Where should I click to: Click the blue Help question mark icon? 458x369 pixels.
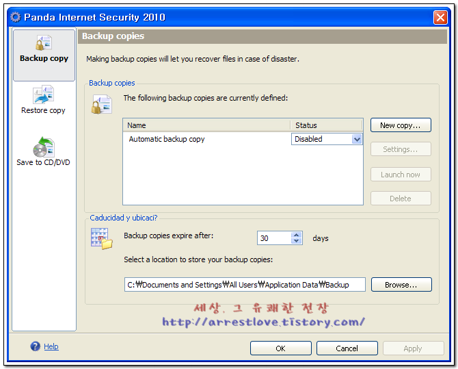[36, 346]
